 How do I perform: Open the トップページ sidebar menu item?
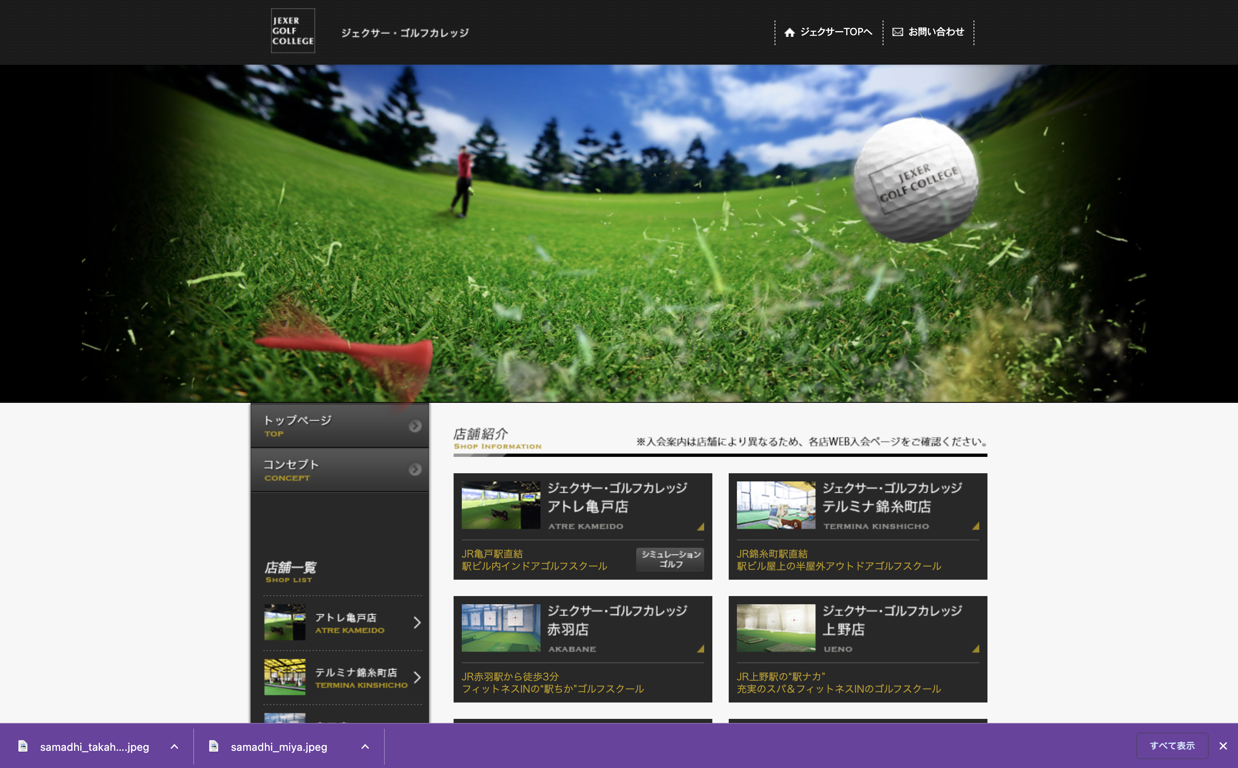tap(340, 426)
